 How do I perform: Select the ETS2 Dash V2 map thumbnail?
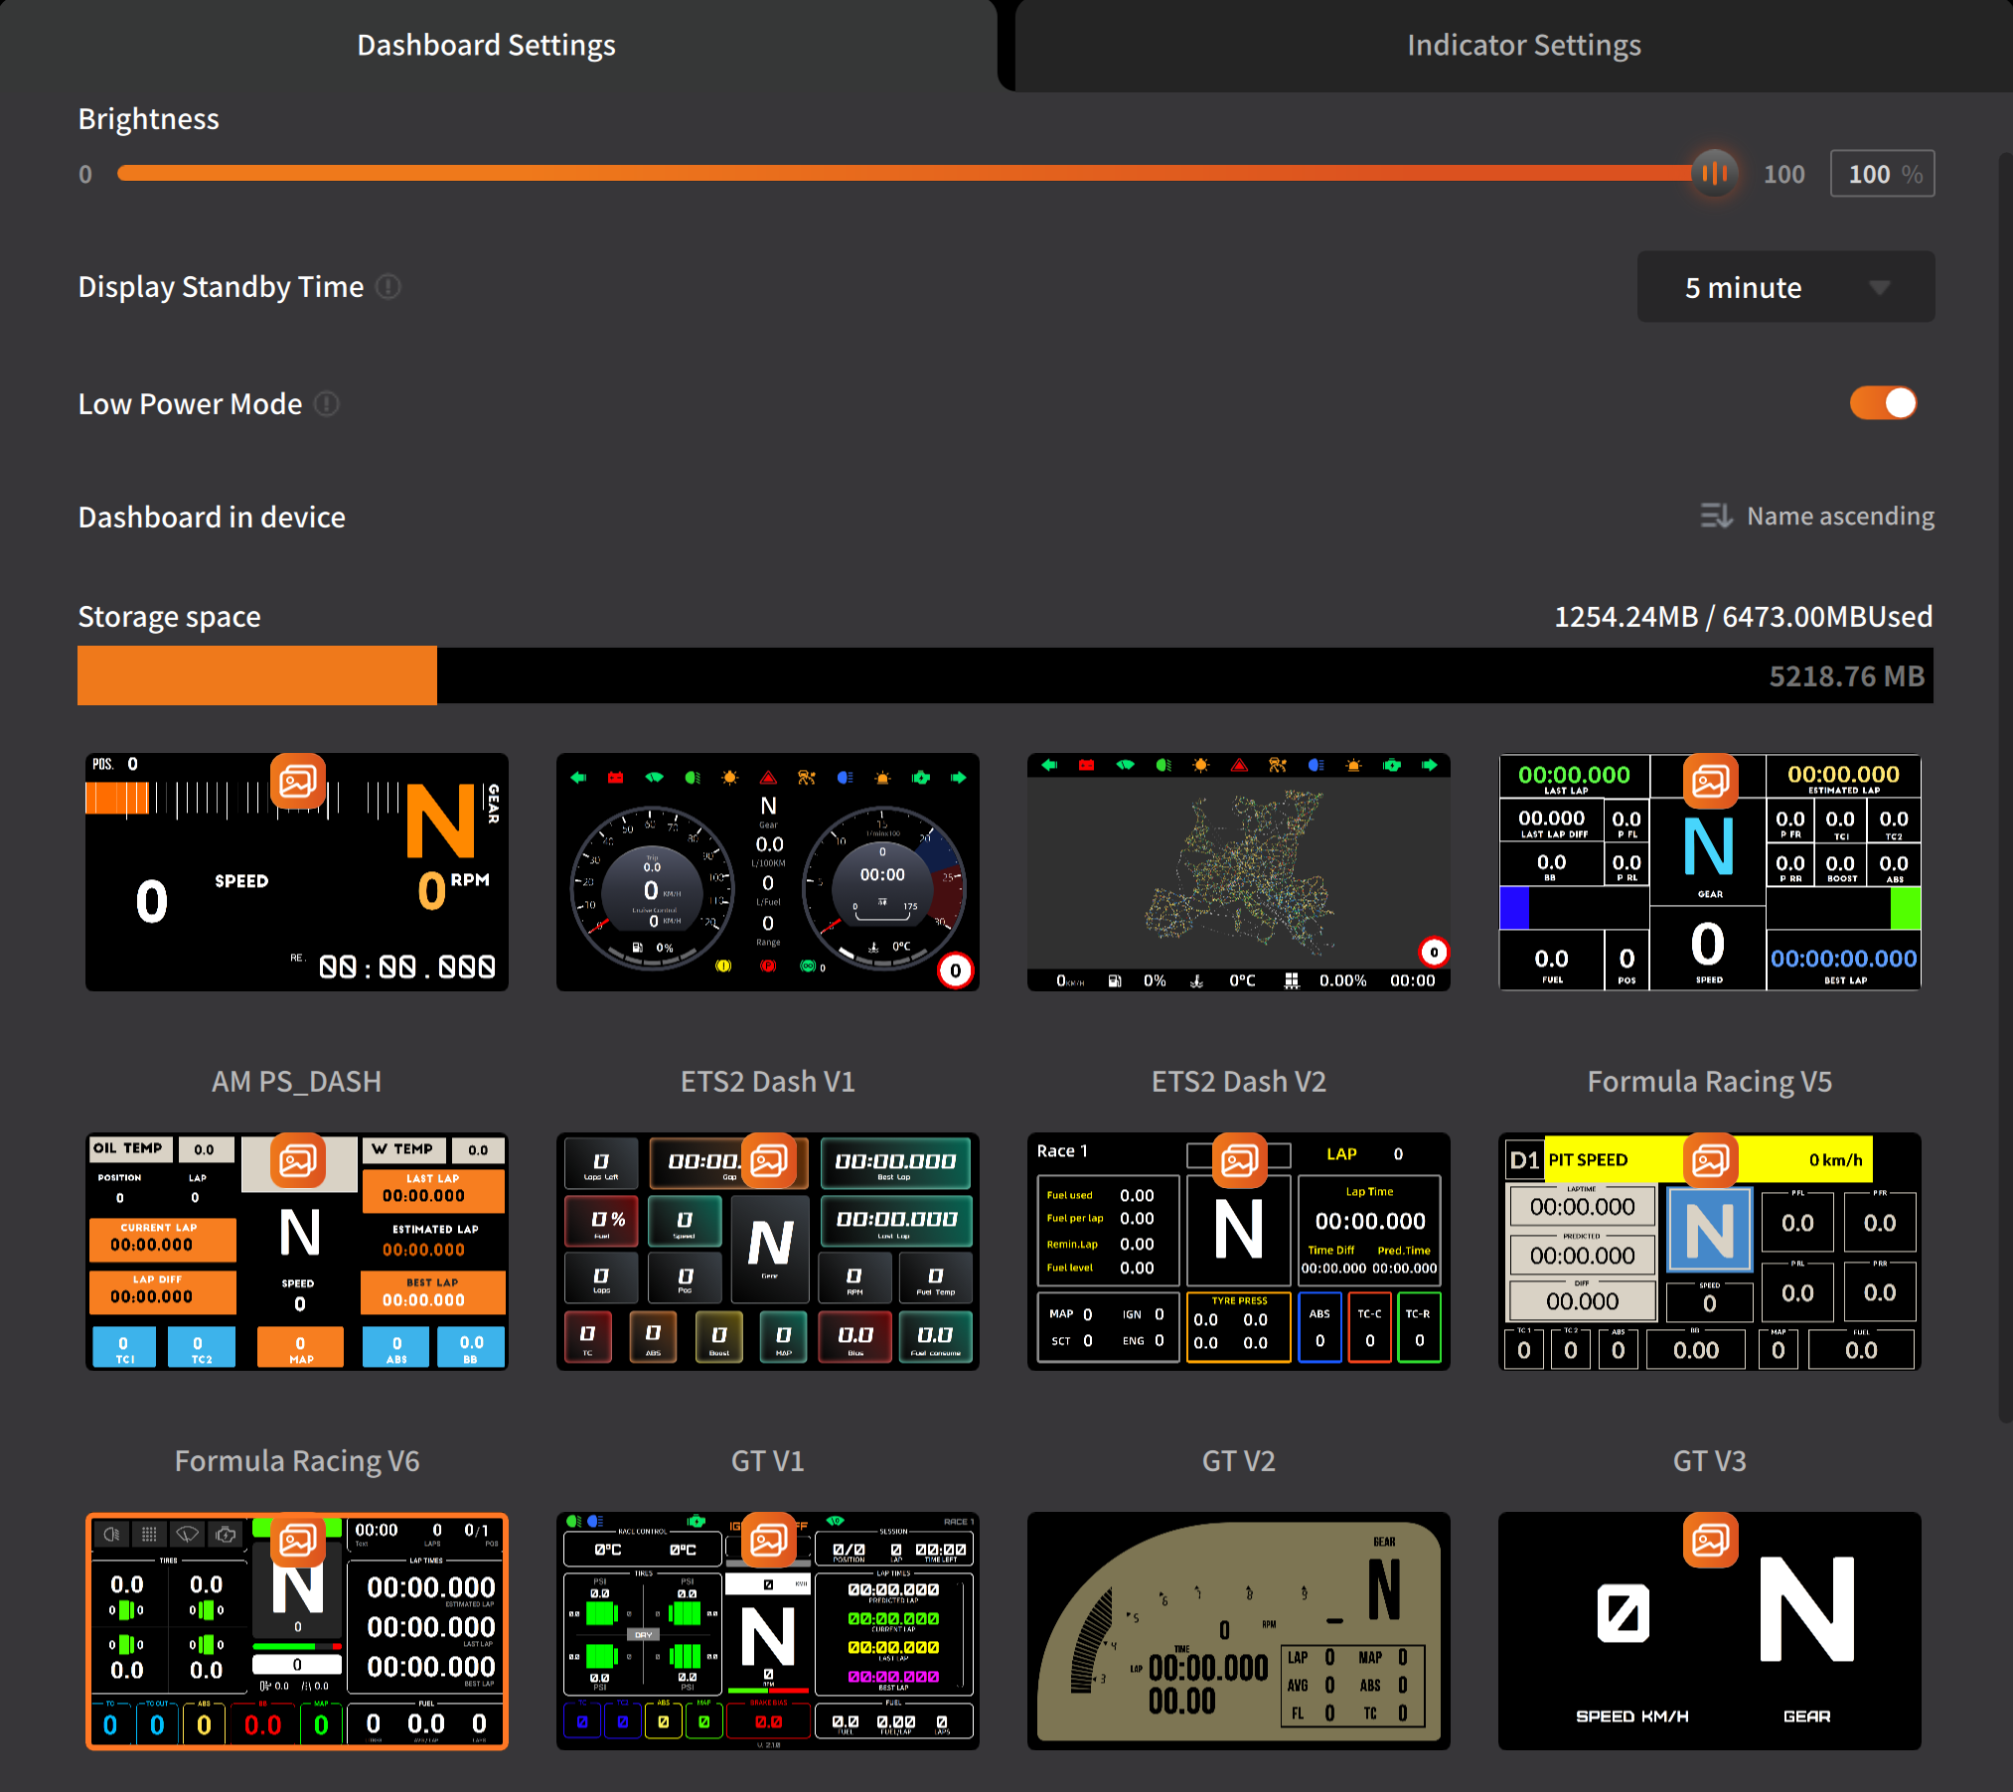[1239, 872]
